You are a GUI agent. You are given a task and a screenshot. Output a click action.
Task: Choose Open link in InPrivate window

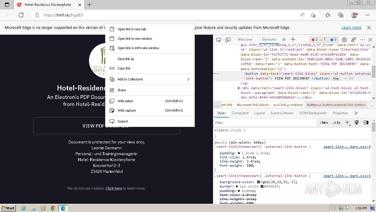(150, 48)
